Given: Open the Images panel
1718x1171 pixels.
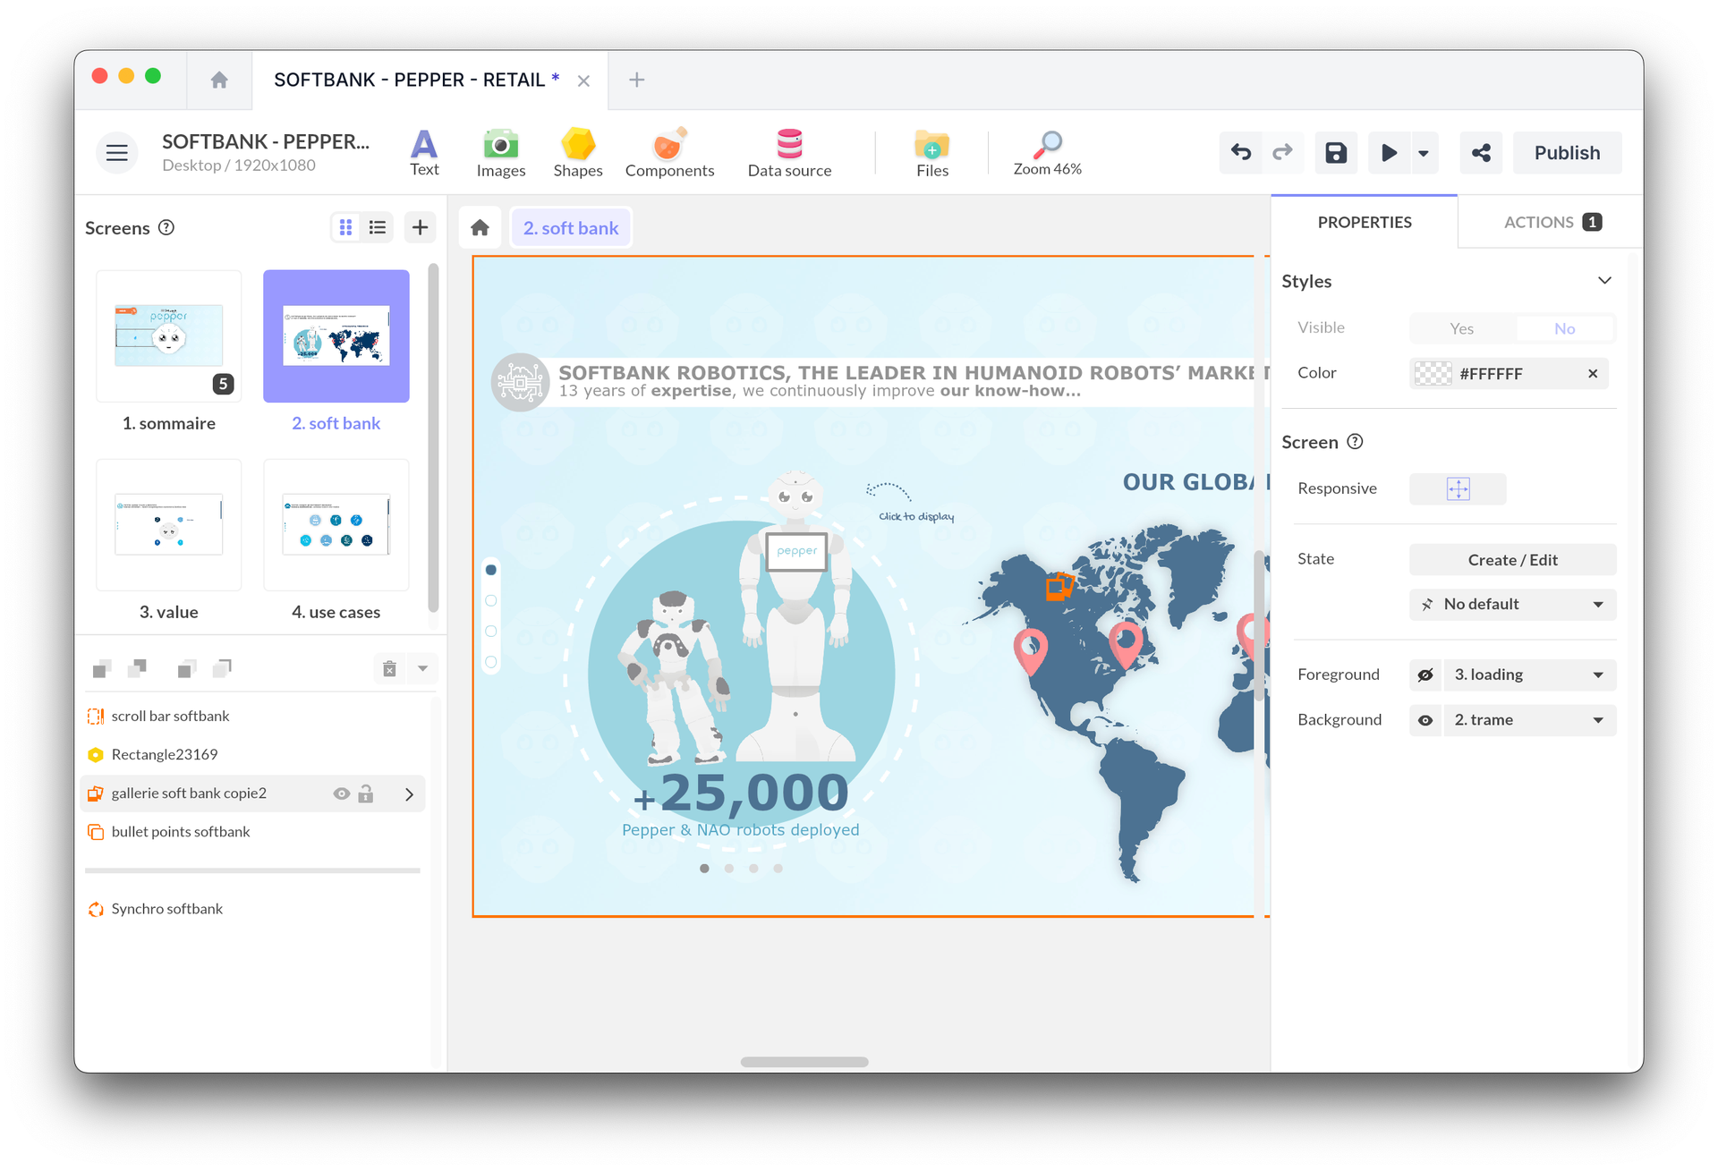Looking at the screenshot, I should [x=500, y=152].
